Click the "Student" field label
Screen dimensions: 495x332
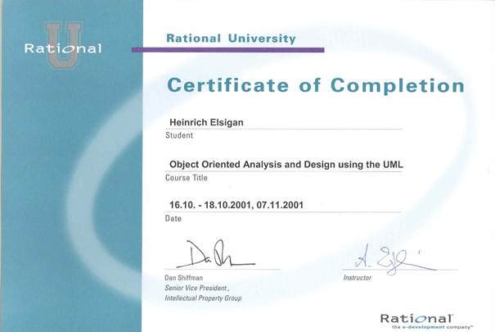click(179, 135)
